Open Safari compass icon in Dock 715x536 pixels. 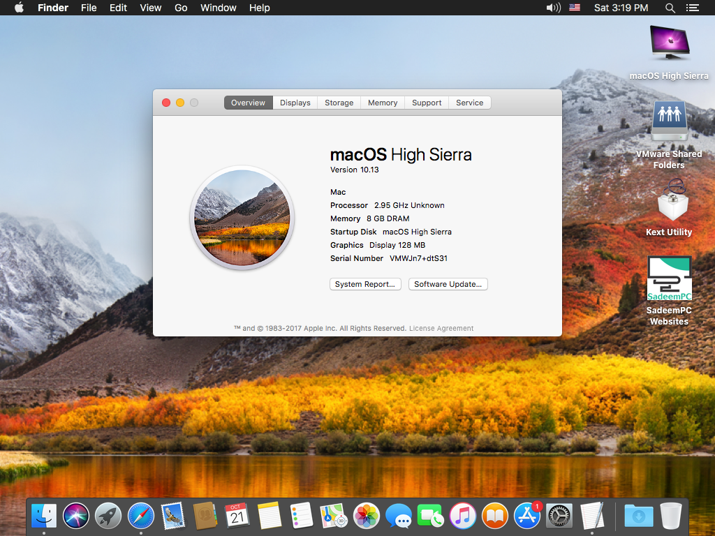point(140,516)
